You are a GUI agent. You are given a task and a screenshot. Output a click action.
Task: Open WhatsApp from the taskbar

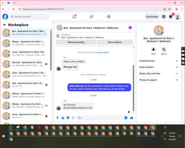click(11, 127)
